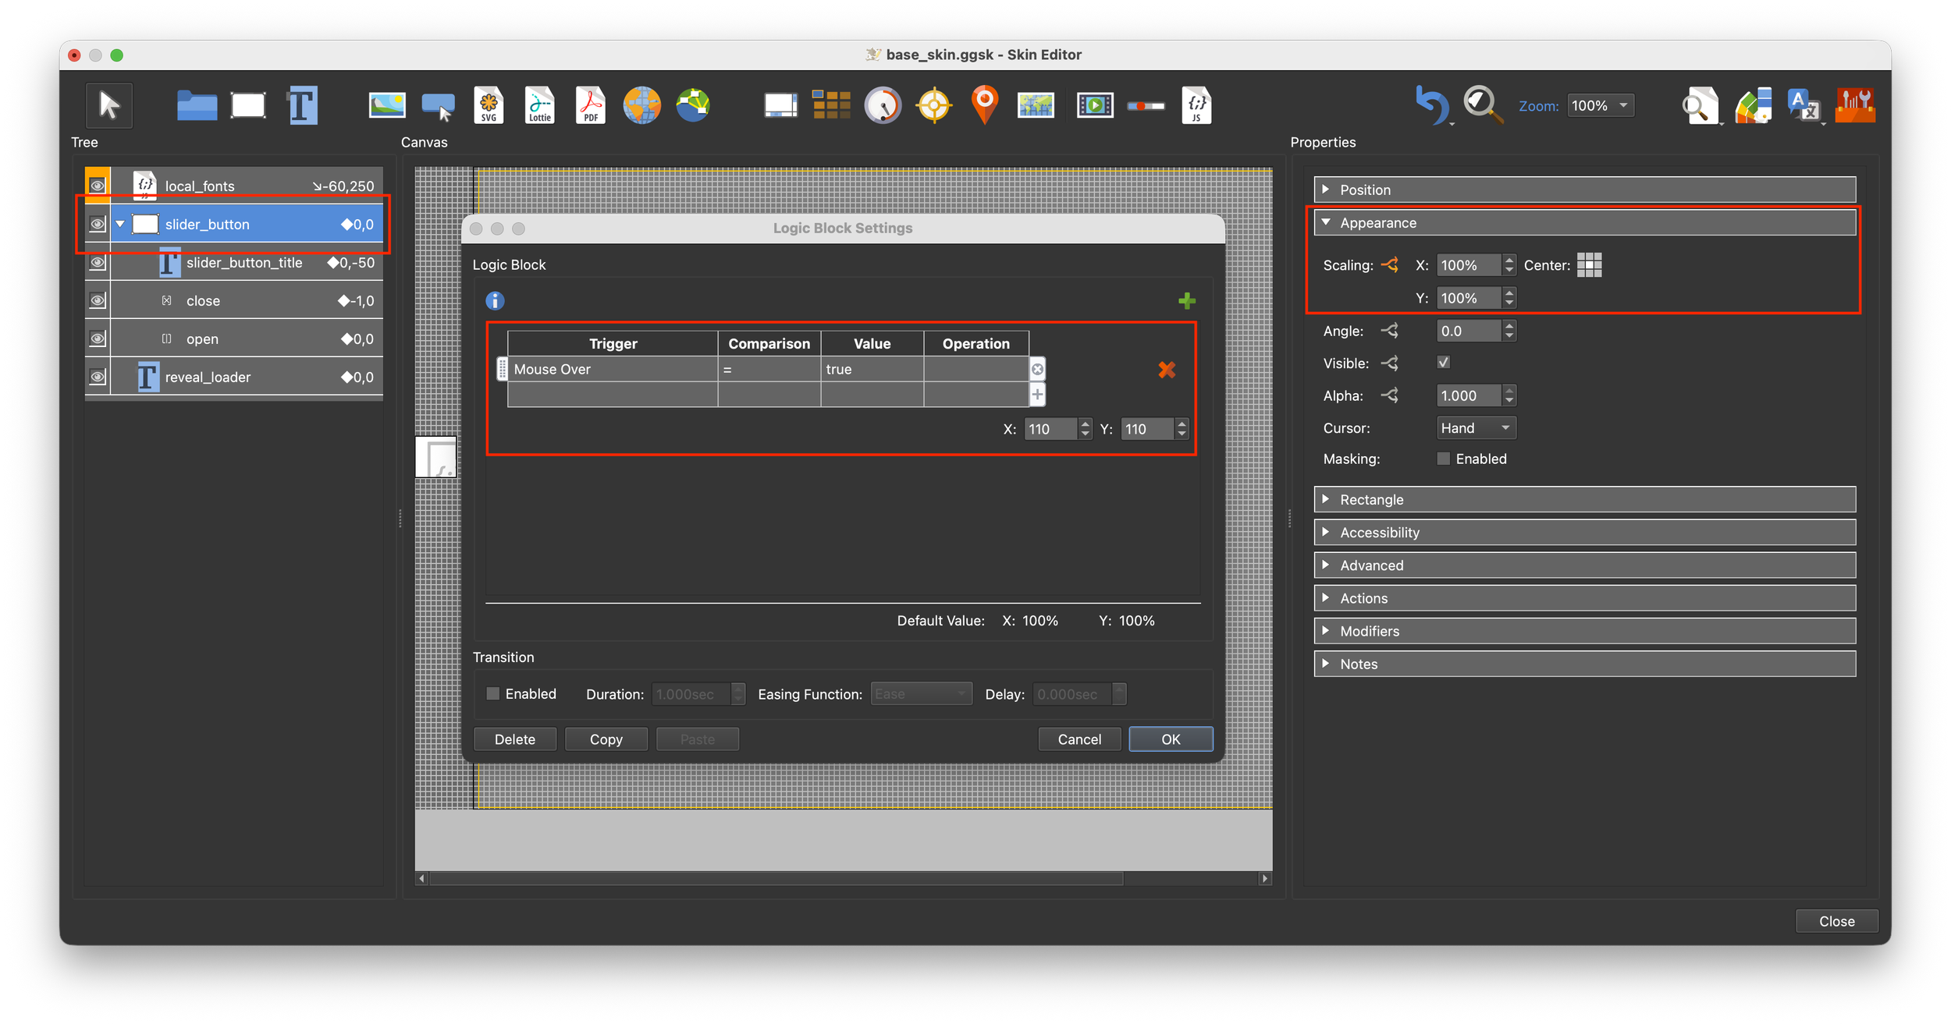Open the Cursor Hand dropdown

coord(1475,428)
